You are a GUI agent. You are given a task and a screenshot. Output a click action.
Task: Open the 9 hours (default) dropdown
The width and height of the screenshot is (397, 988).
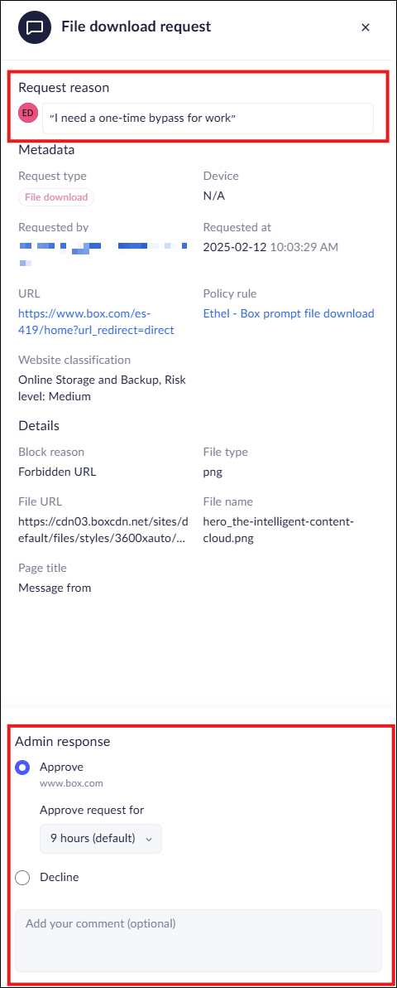[101, 839]
